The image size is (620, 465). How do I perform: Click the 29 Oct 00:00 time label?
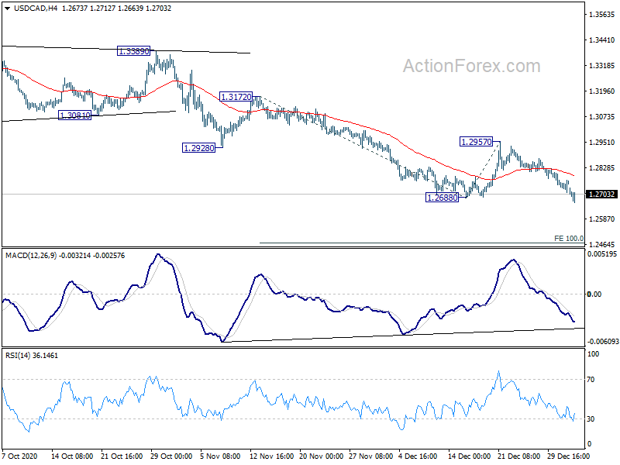(x=171, y=456)
